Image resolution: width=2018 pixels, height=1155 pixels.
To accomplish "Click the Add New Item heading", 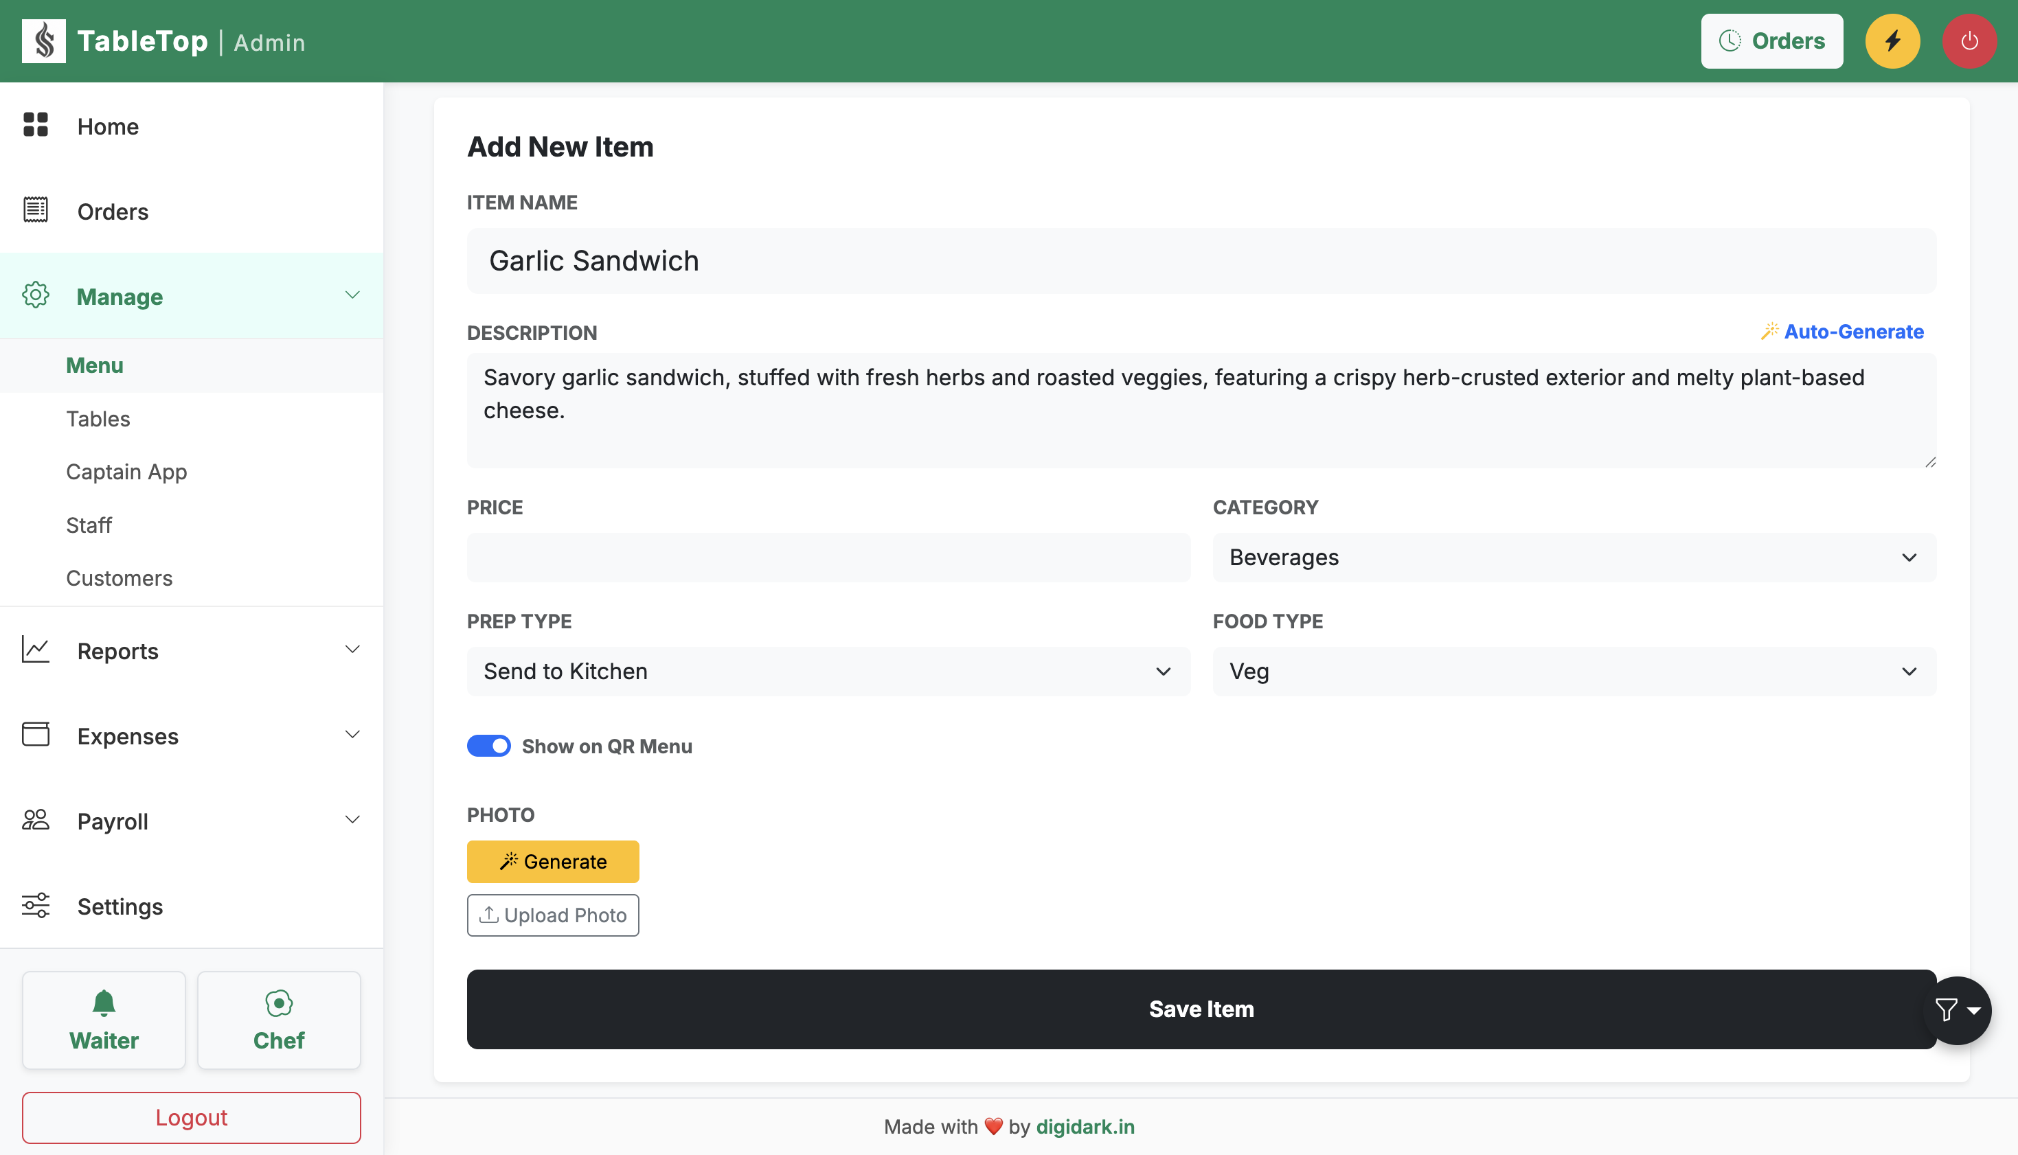I will point(560,147).
